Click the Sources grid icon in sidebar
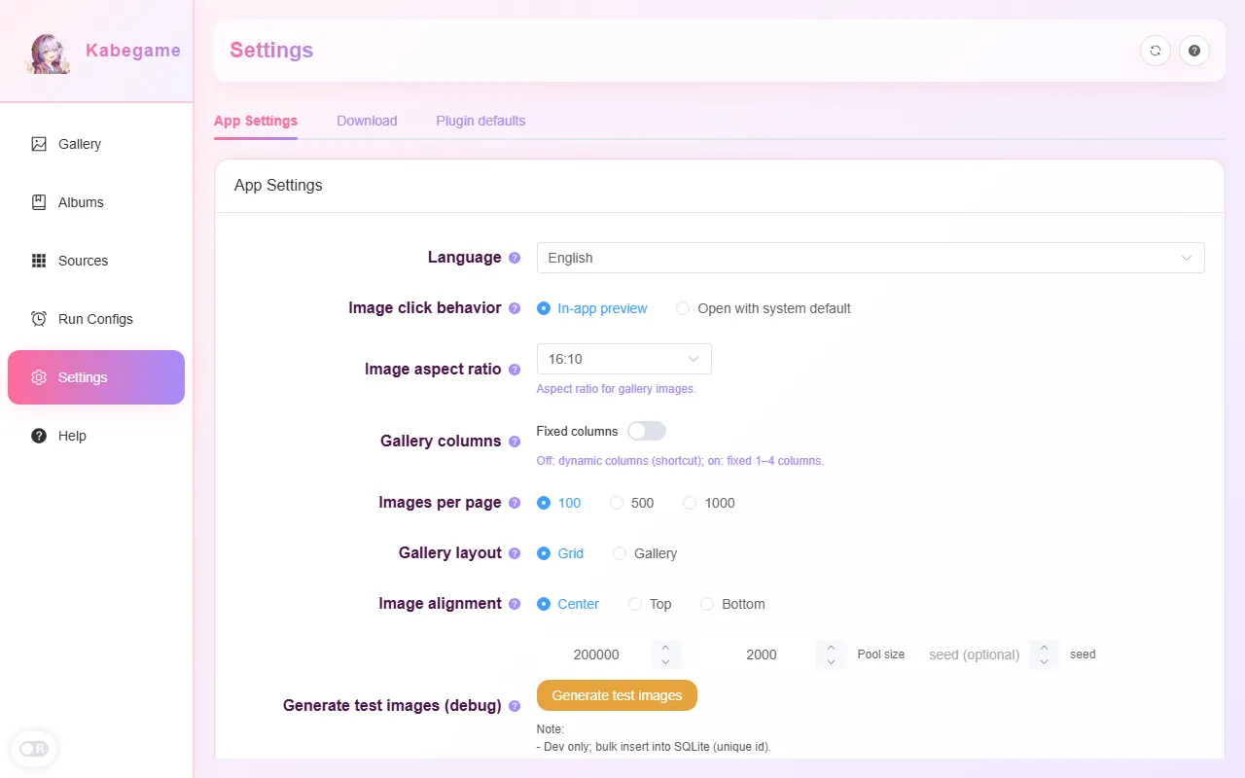The width and height of the screenshot is (1245, 778). click(x=39, y=261)
